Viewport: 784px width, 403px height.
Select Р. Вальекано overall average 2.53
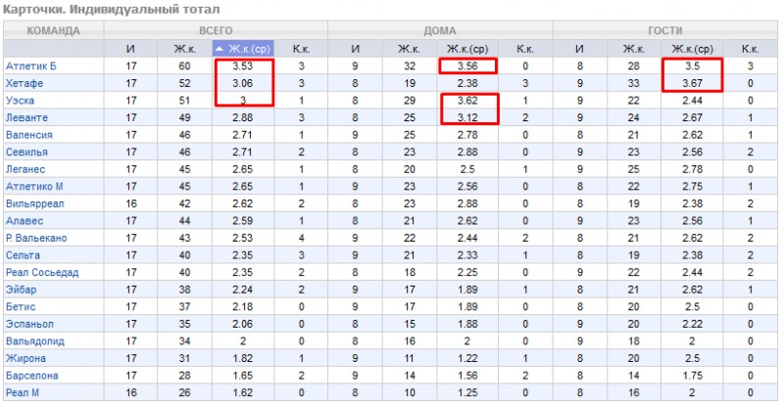point(243,238)
